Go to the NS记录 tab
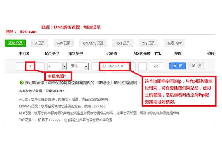 click(147, 43)
